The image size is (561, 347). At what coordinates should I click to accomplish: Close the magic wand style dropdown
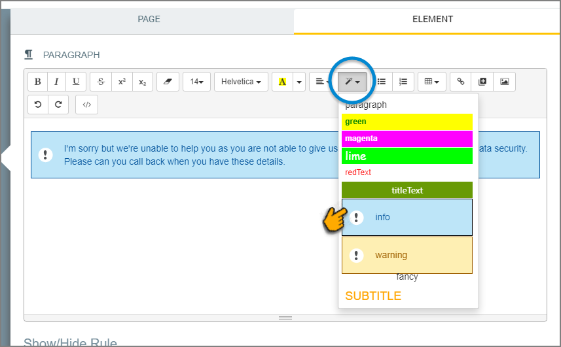[x=352, y=82]
